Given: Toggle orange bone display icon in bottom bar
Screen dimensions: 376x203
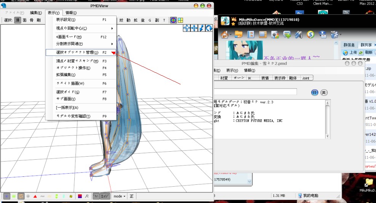Looking at the screenshot, I should tap(21, 196).
